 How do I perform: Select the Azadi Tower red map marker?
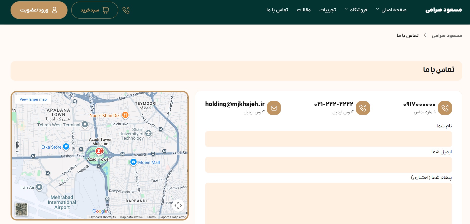[99, 151]
